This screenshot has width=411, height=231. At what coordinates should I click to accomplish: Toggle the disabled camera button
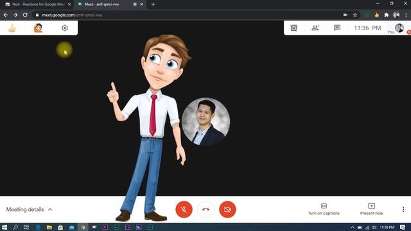pyautogui.click(x=227, y=209)
